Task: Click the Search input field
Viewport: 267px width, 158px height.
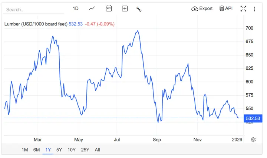Action: pos(33,9)
